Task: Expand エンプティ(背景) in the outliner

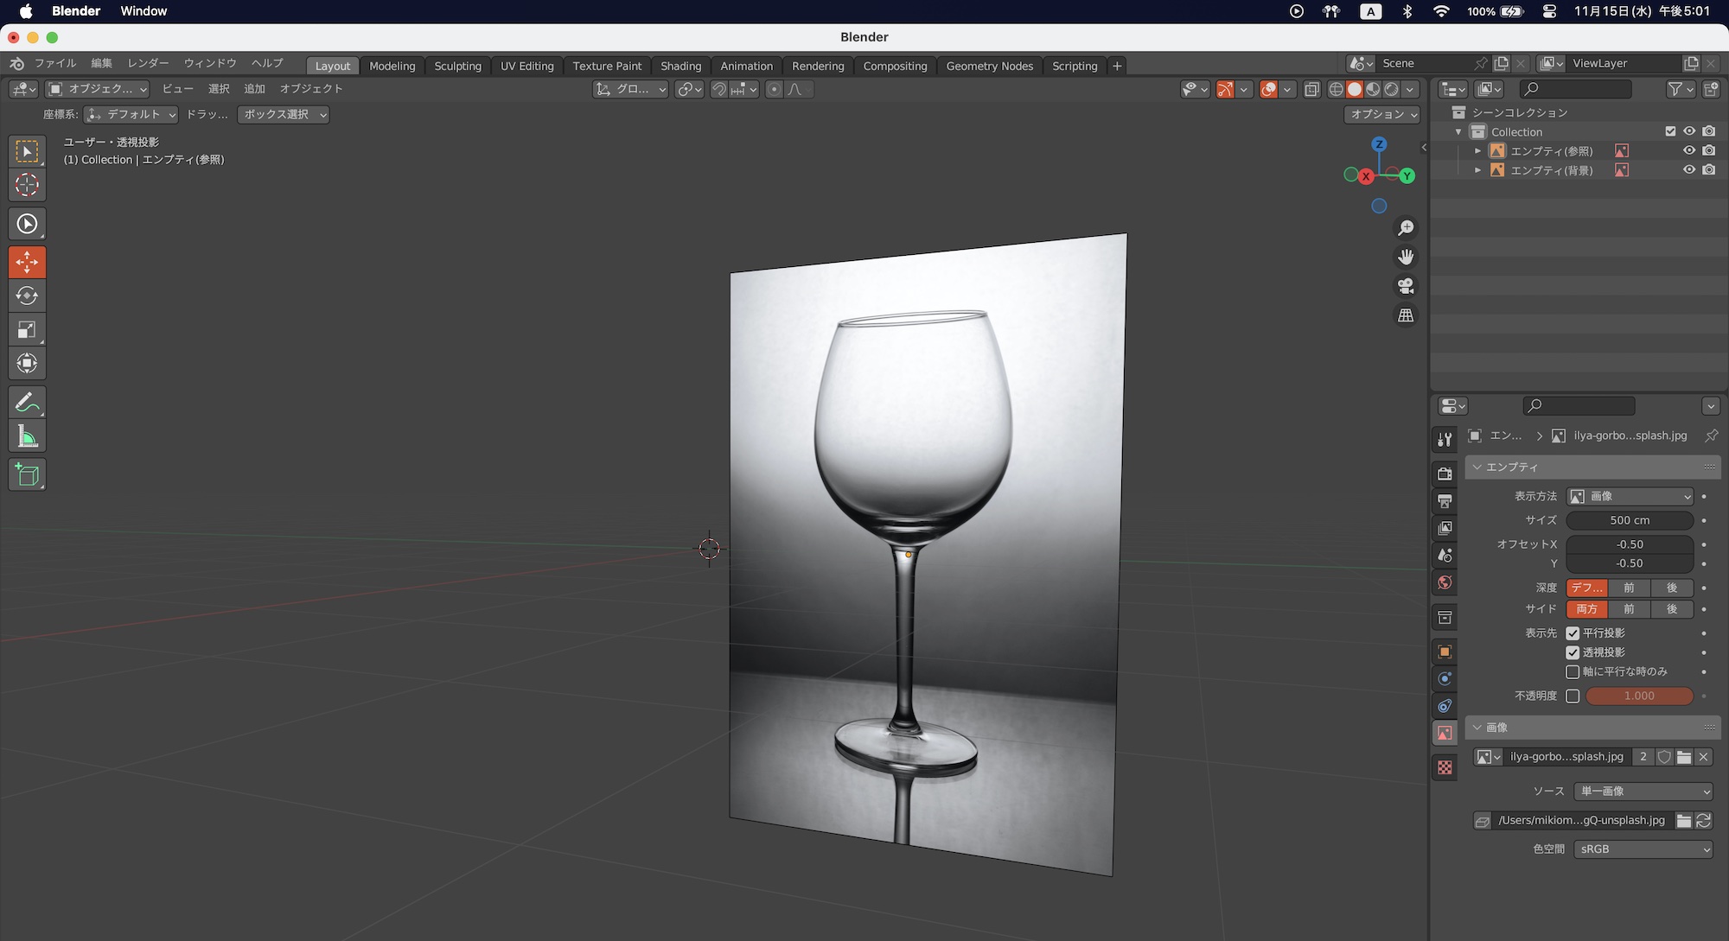Action: click(1477, 170)
